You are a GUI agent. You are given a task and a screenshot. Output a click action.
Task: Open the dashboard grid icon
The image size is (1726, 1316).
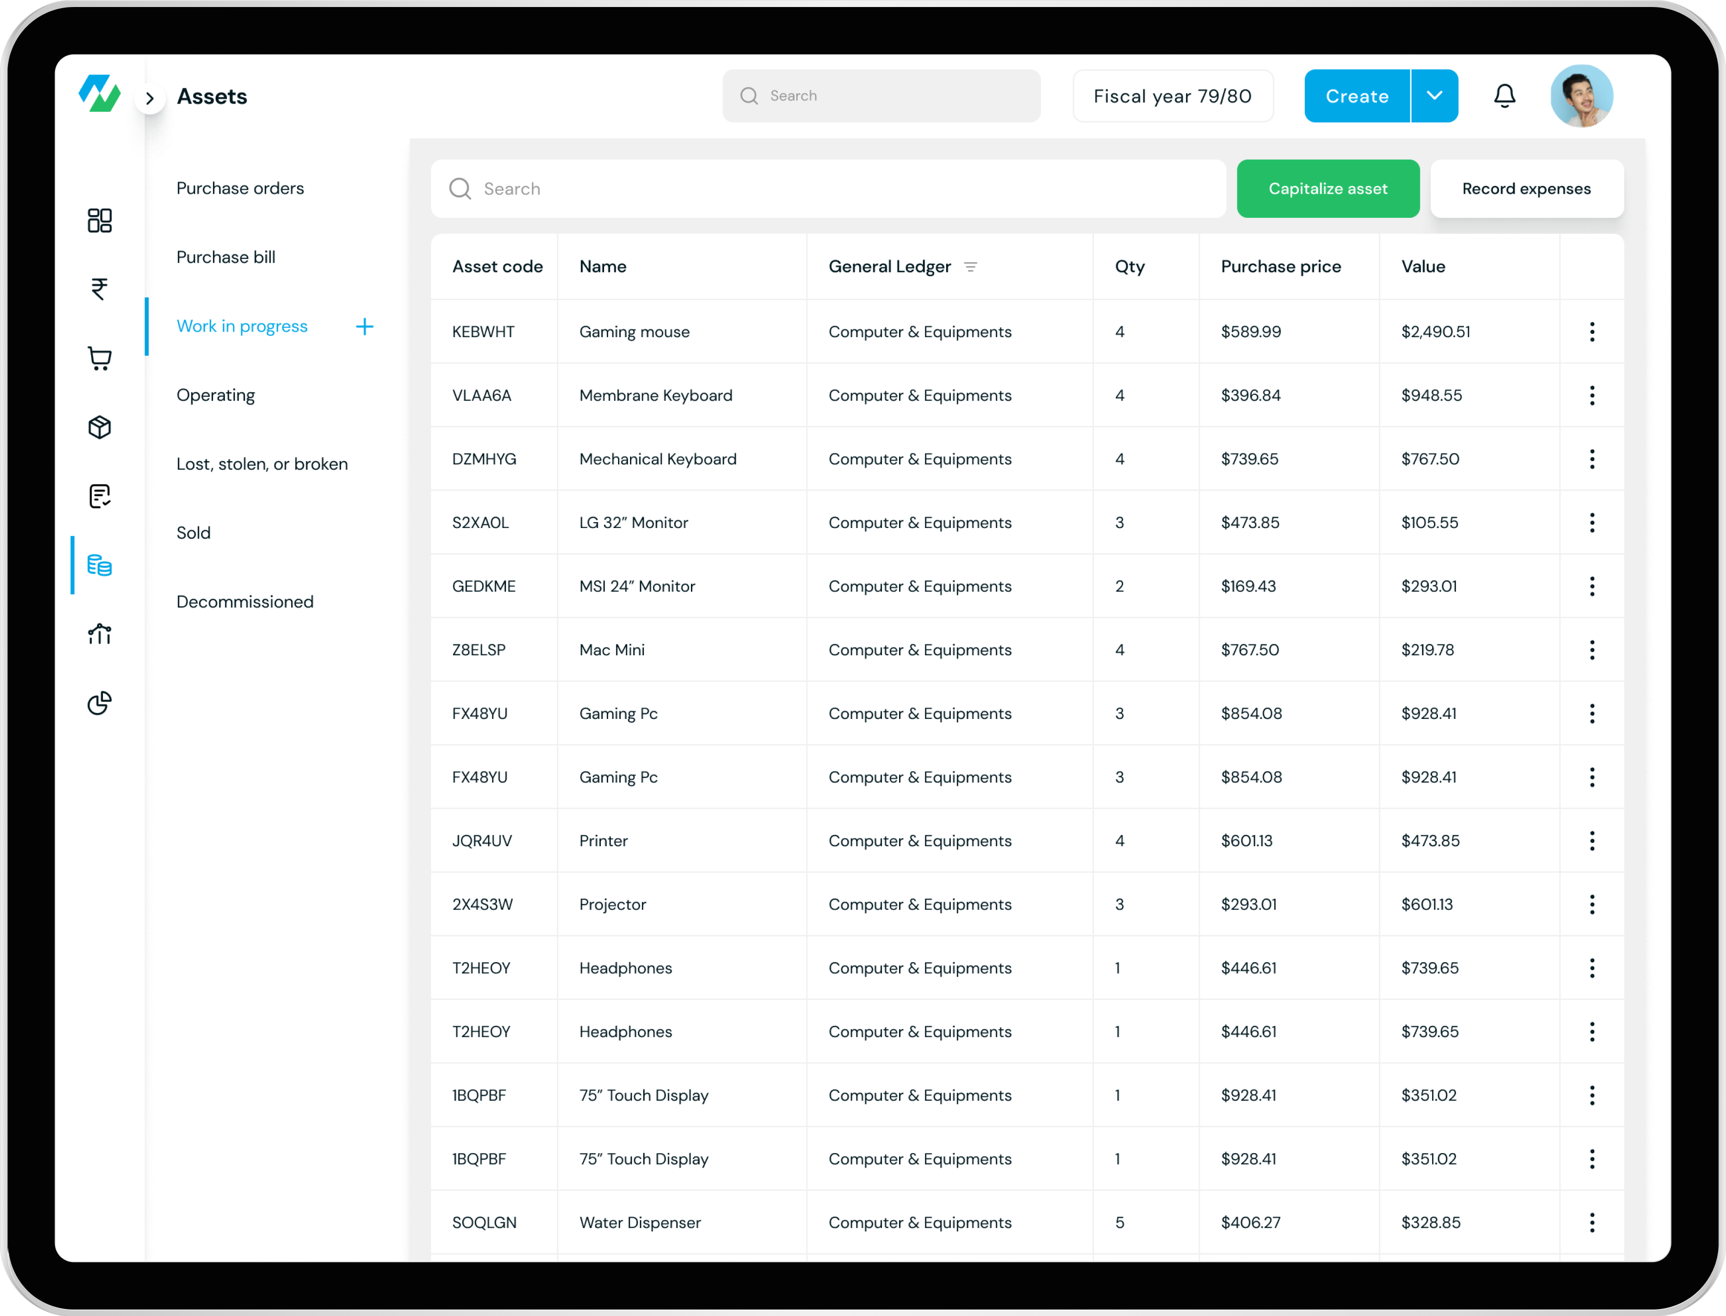99,221
